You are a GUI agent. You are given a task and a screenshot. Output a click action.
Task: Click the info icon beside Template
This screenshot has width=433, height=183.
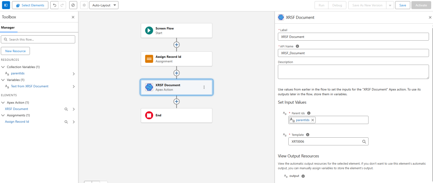pyautogui.click(x=307, y=135)
